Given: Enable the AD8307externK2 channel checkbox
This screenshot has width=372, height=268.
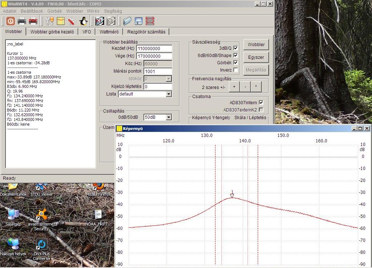Looking at the screenshot, I should coord(261,110).
